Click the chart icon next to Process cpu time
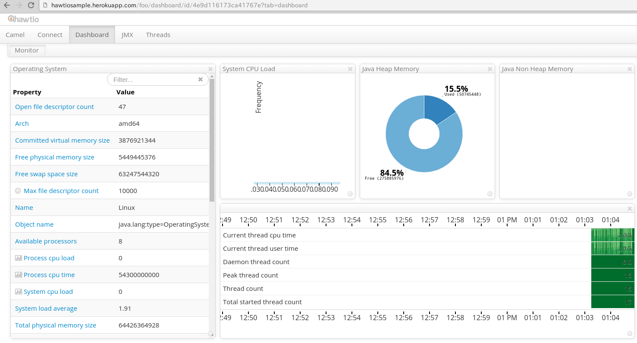 pos(19,274)
